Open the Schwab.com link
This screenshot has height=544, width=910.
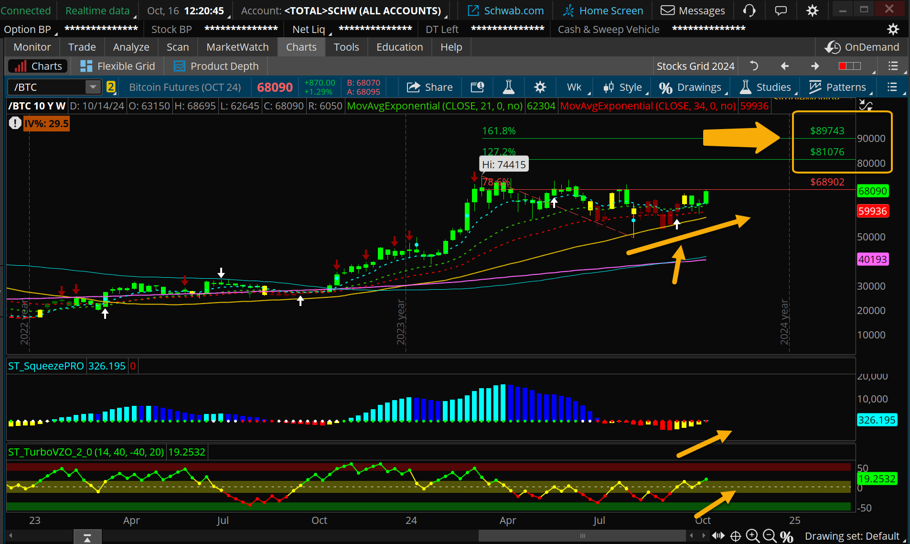(x=505, y=11)
